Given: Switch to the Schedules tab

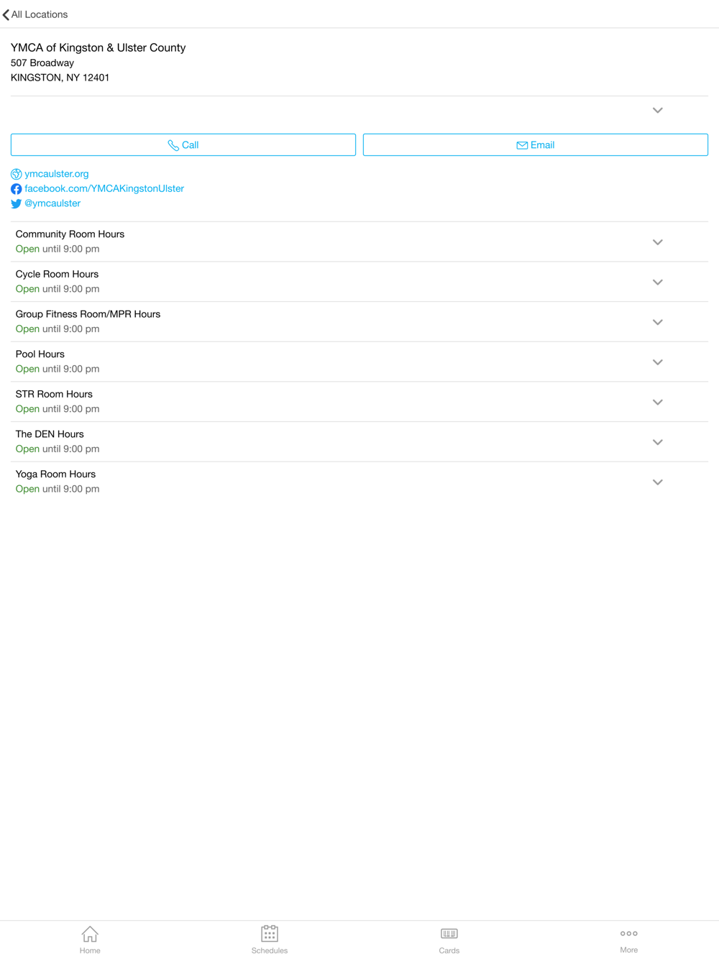Looking at the screenshot, I should coord(270,940).
